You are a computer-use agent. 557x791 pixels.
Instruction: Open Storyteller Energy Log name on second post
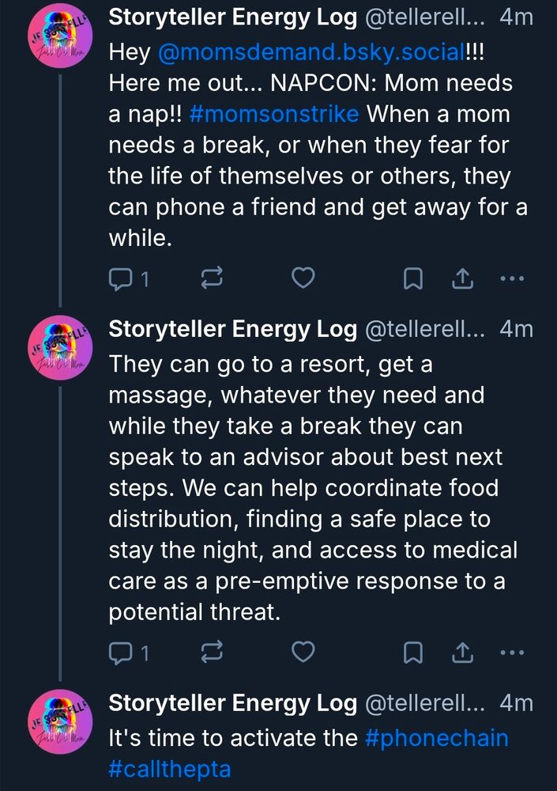[x=233, y=329]
